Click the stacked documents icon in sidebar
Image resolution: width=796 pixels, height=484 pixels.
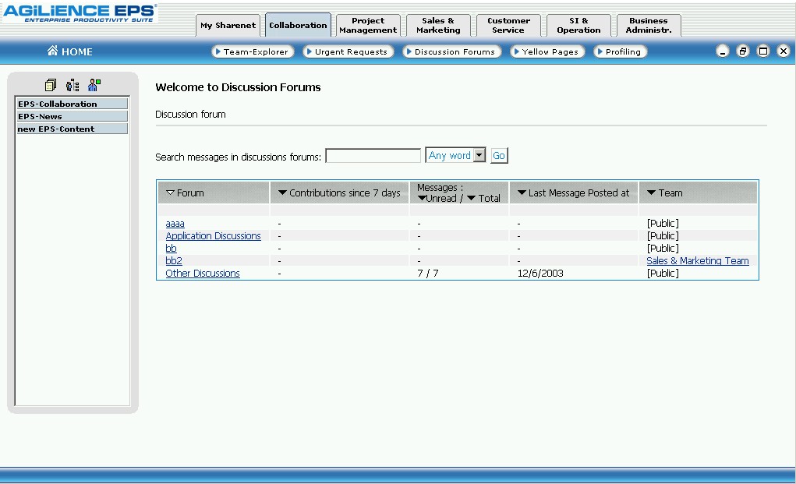(x=51, y=85)
